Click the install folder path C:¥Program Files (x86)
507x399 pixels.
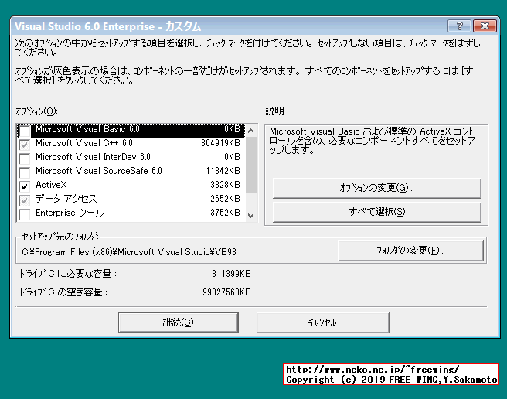pos(129,252)
